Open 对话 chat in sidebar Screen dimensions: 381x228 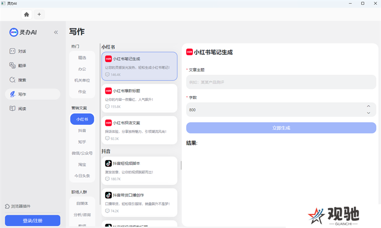tap(32, 51)
